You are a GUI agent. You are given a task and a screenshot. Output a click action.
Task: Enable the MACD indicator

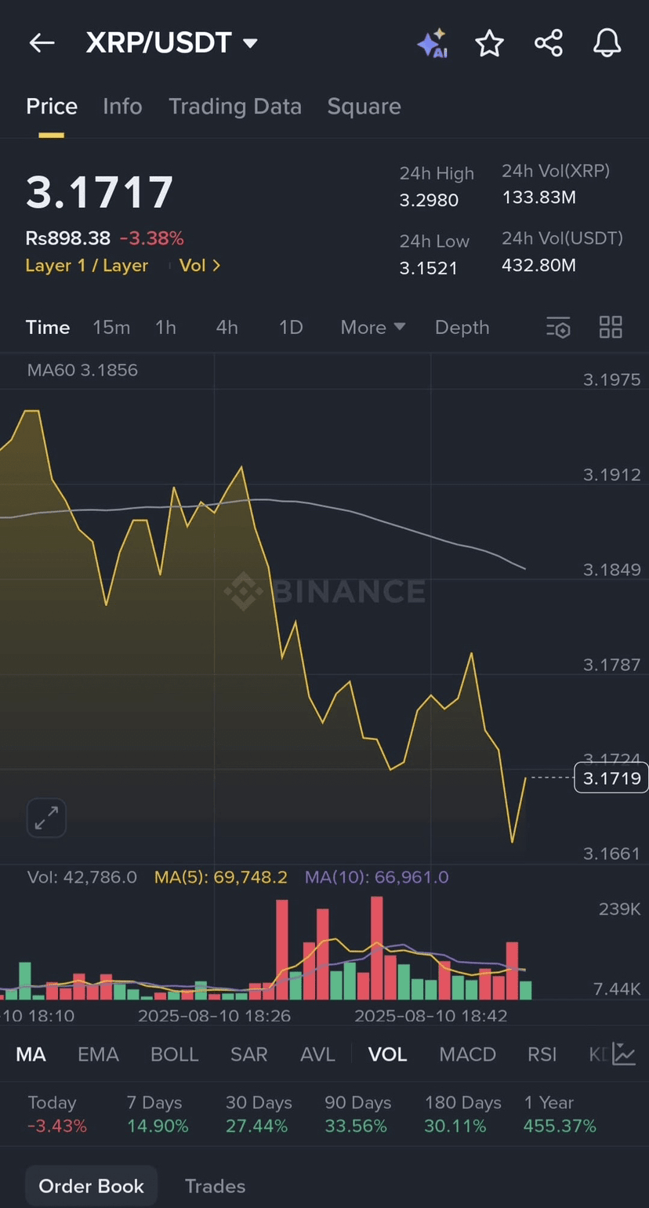click(x=467, y=1054)
